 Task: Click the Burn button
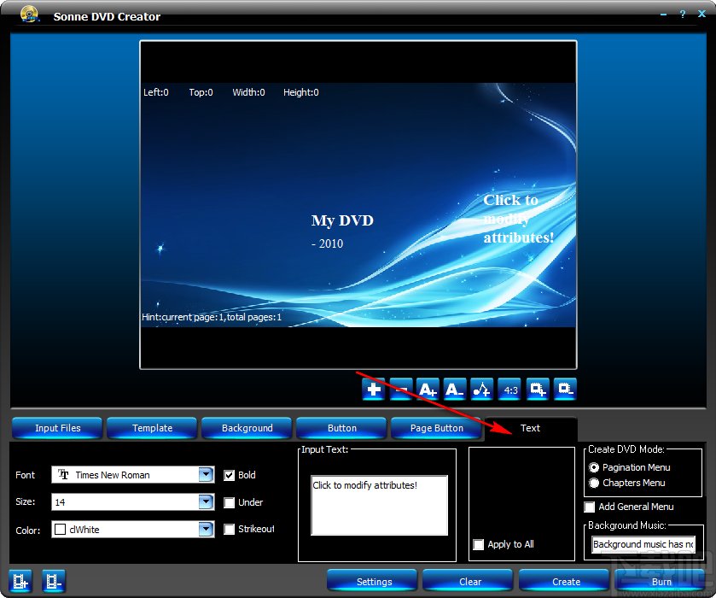tap(661, 581)
